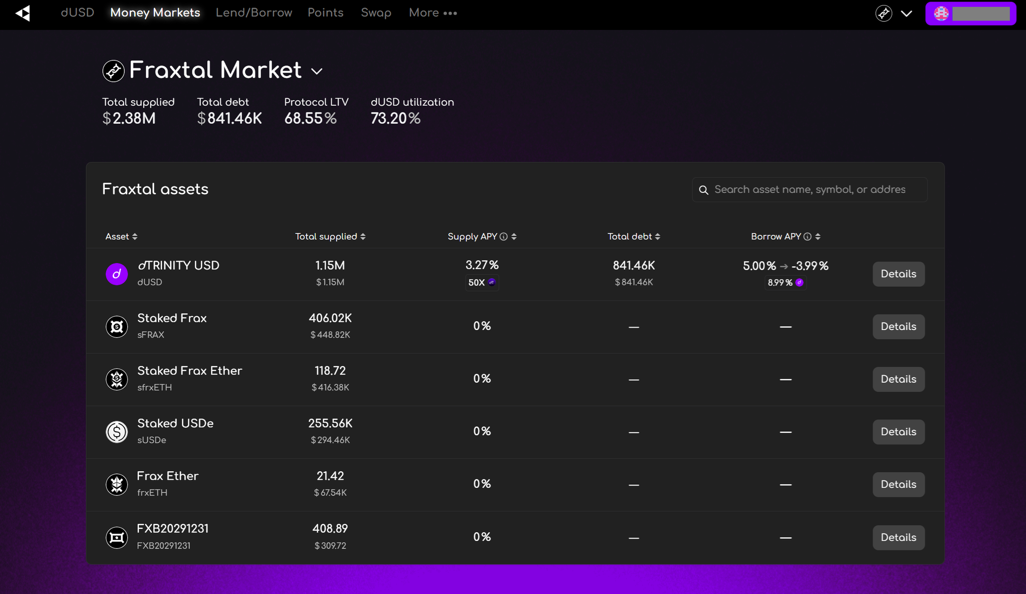Sort by Total debt column
The image size is (1026, 594).
pos(634,236)
